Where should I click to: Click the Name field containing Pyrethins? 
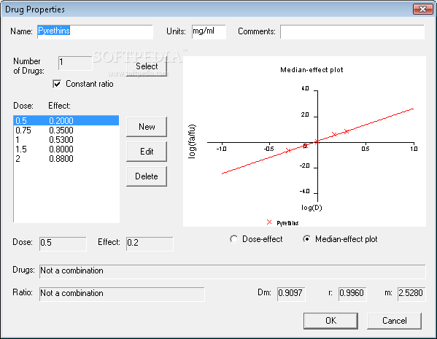coord(95,31)
